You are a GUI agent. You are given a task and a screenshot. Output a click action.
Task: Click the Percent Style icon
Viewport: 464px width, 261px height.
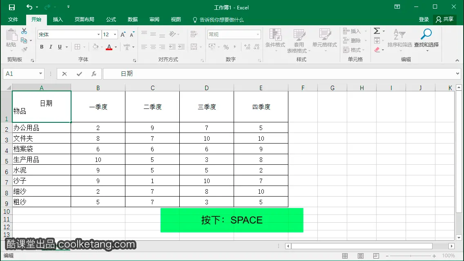pyautogui.click(x=226, y=47)
